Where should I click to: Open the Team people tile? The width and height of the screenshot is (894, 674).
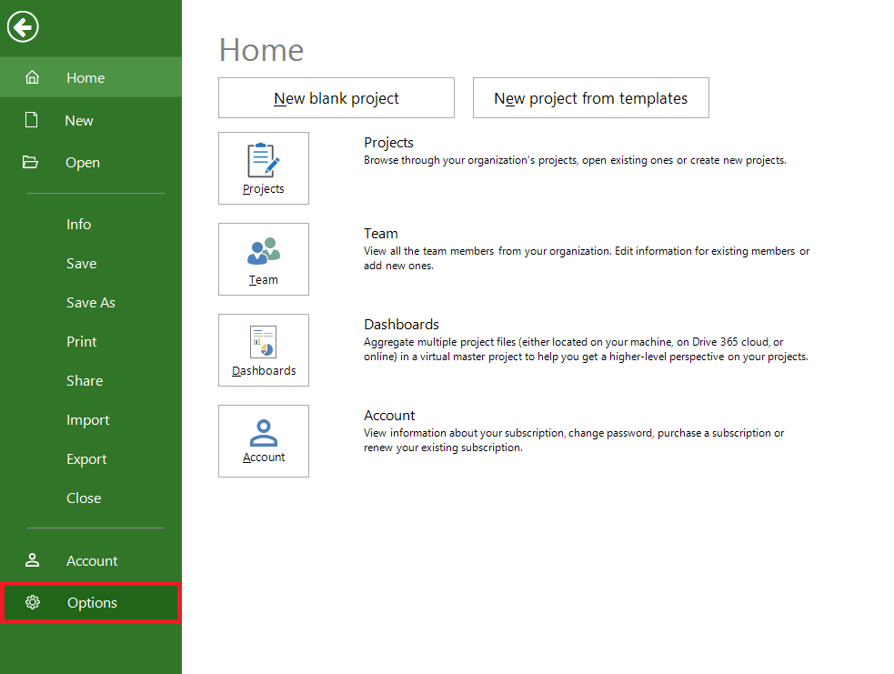264,259
